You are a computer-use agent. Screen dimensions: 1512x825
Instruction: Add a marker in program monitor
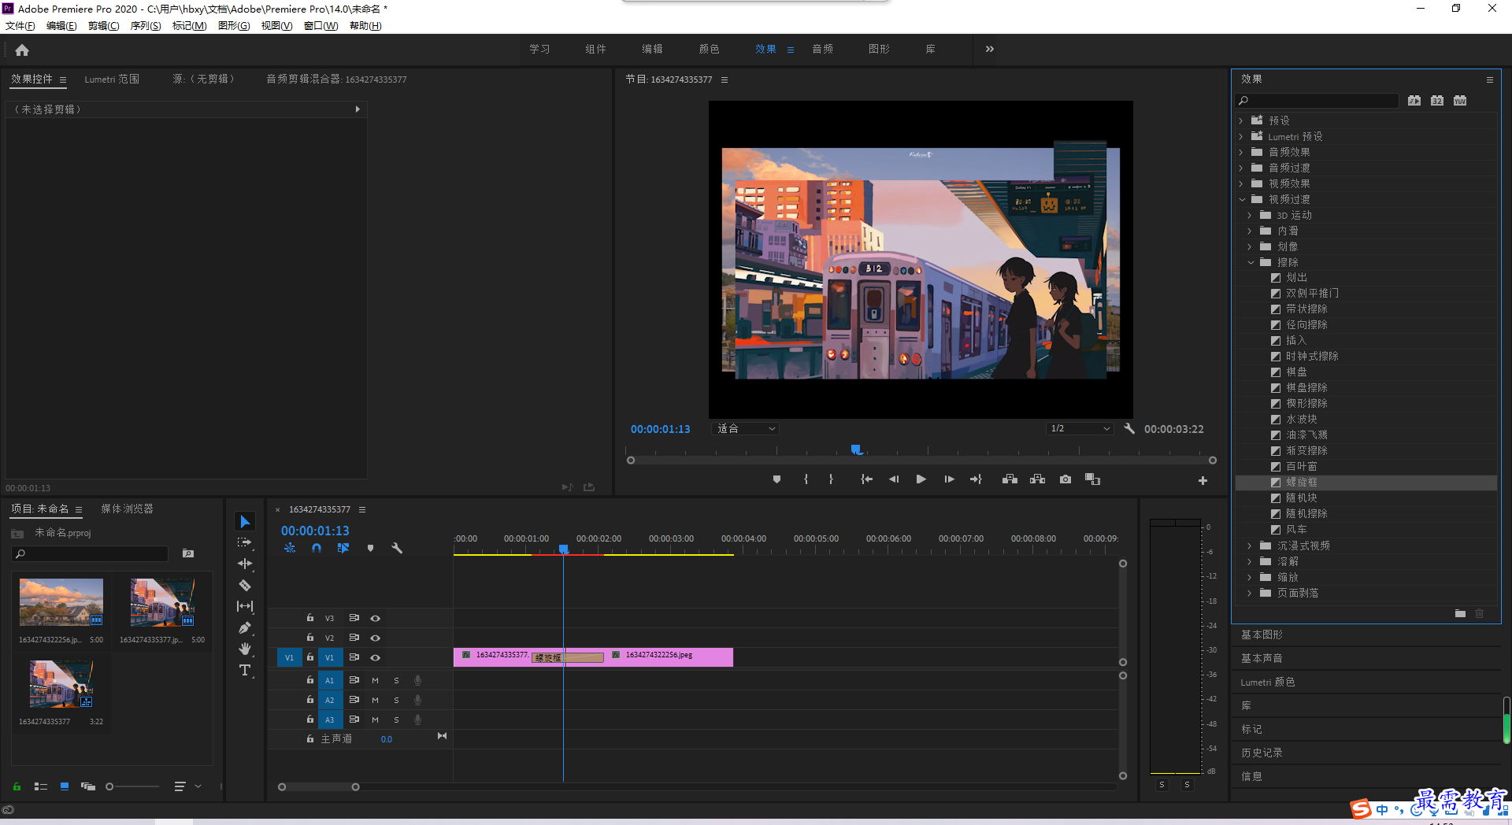(776, 479)
